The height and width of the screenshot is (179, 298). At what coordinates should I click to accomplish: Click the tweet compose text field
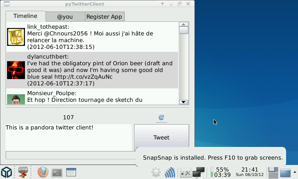coord(69,138)
